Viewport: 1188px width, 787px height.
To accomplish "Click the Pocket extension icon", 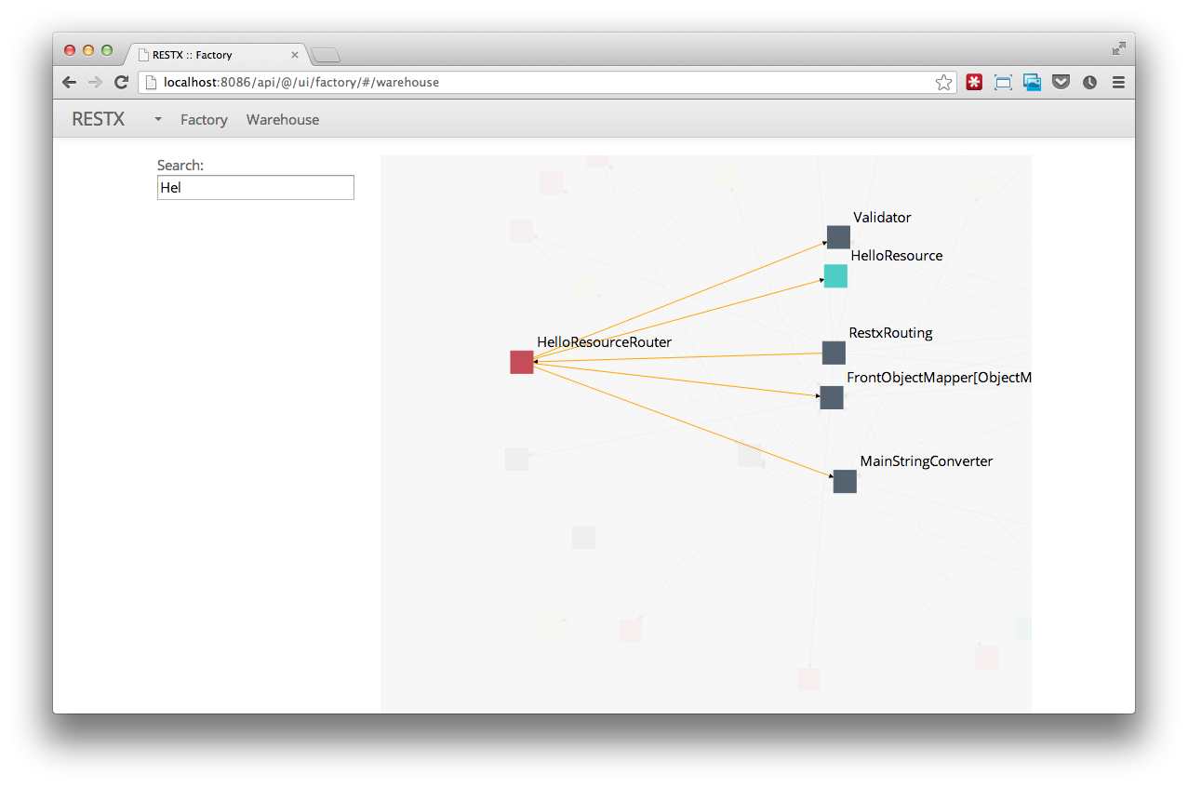I will click(x=1061, y=83).
